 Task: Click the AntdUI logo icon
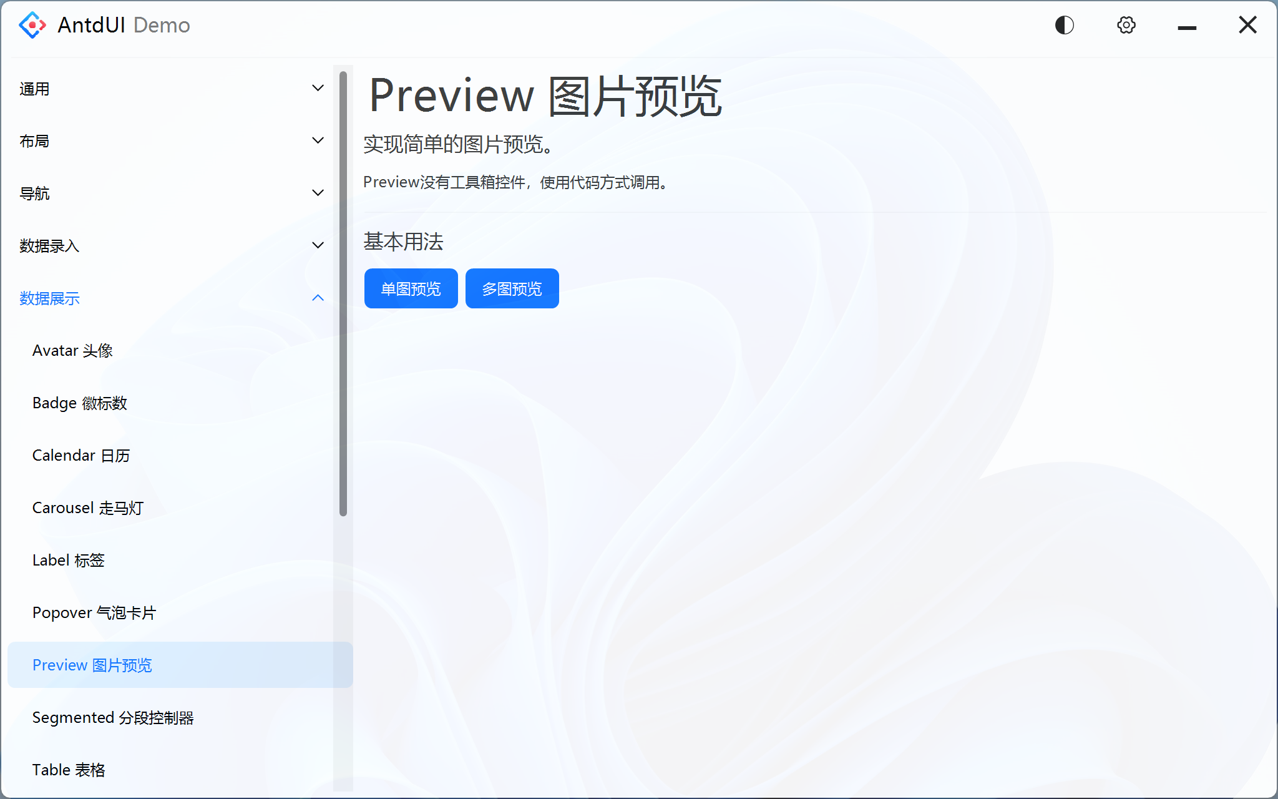[32, 25]
